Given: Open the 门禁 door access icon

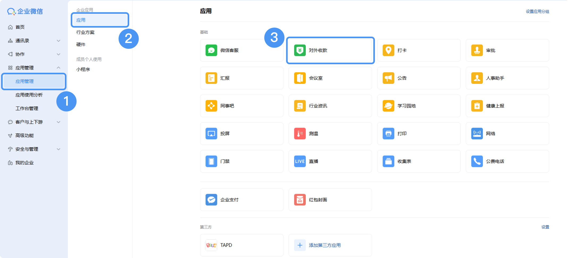Looking at the screenshot, I should click(211, 161).
